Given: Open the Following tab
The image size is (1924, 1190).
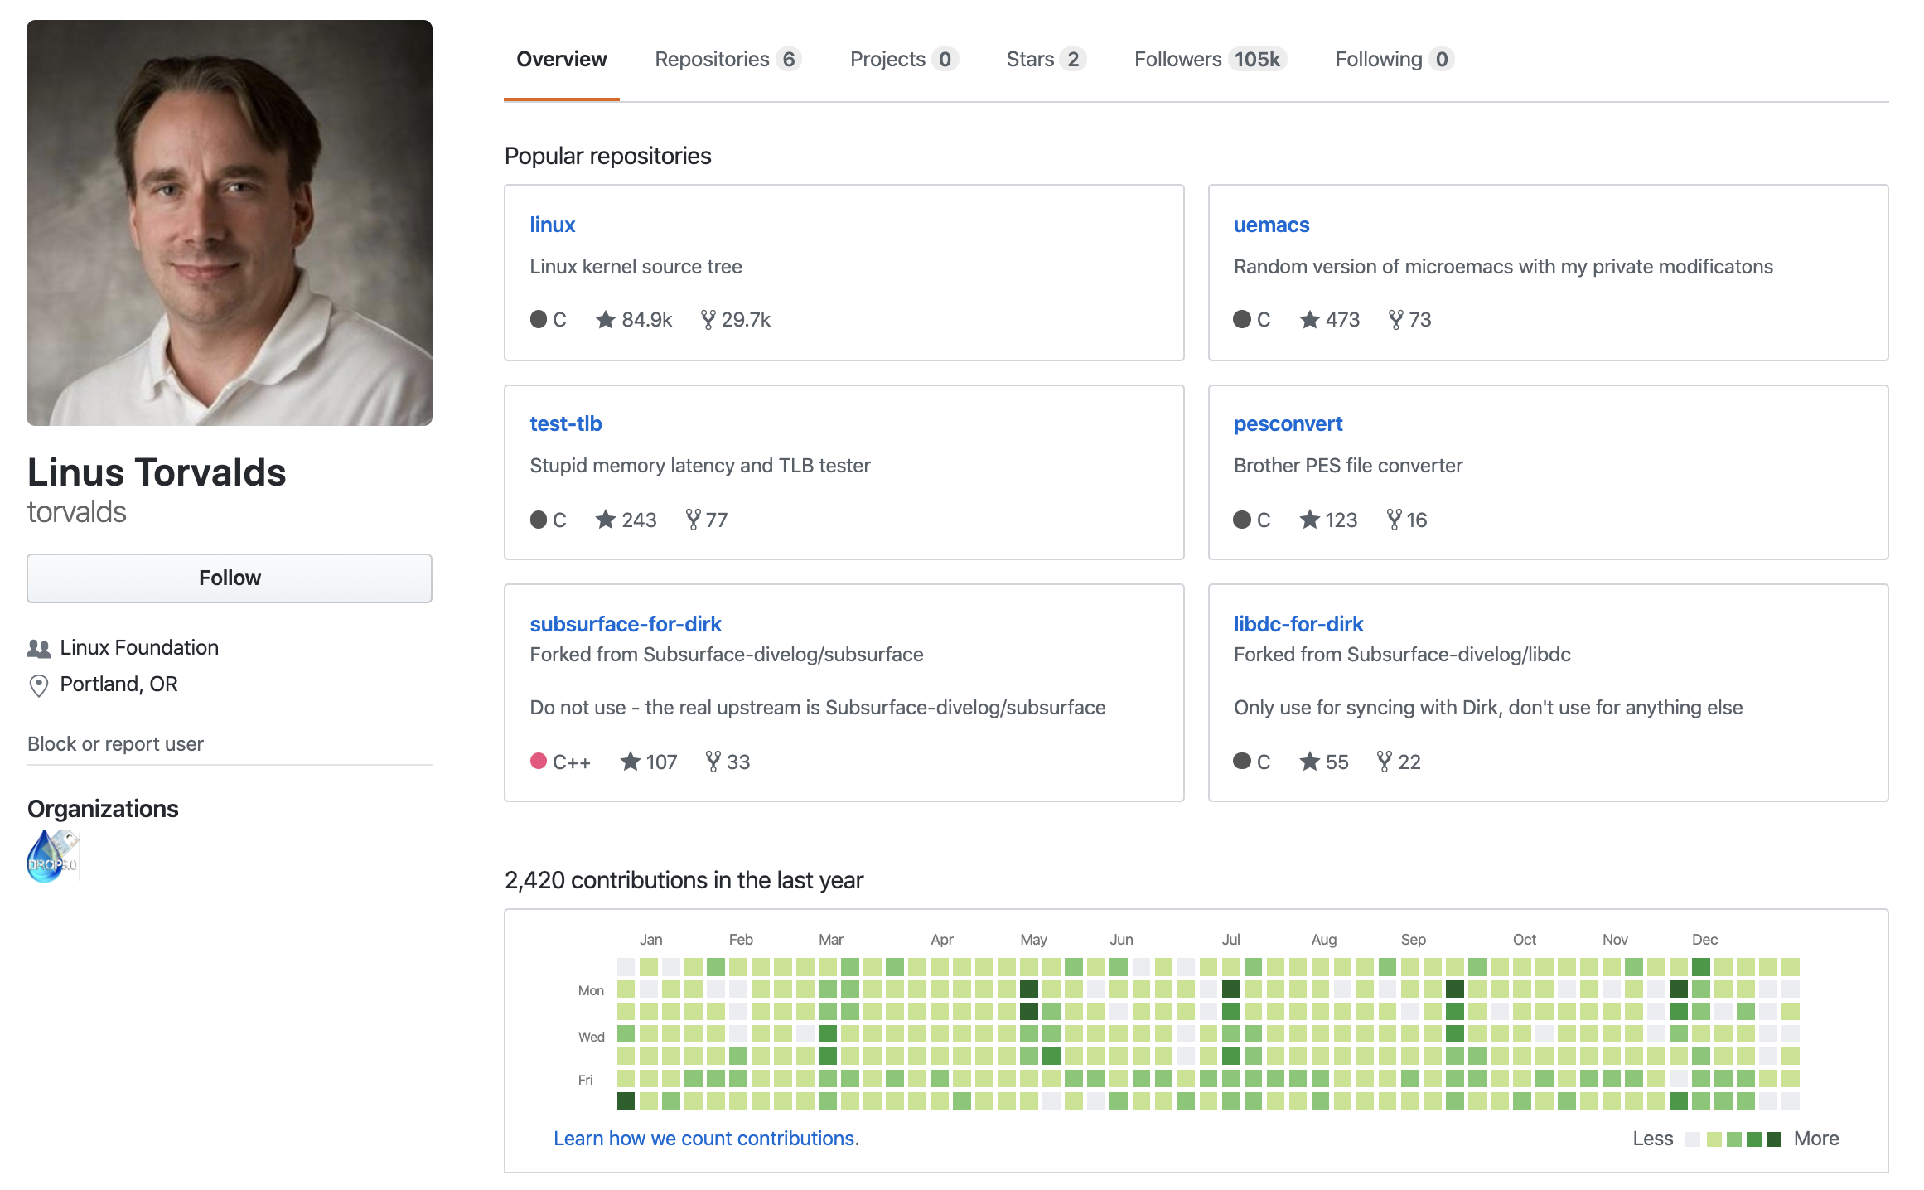Looking at the screenshot, I should coord(1394,60).
